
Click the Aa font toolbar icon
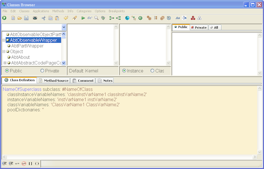point(178,18)
